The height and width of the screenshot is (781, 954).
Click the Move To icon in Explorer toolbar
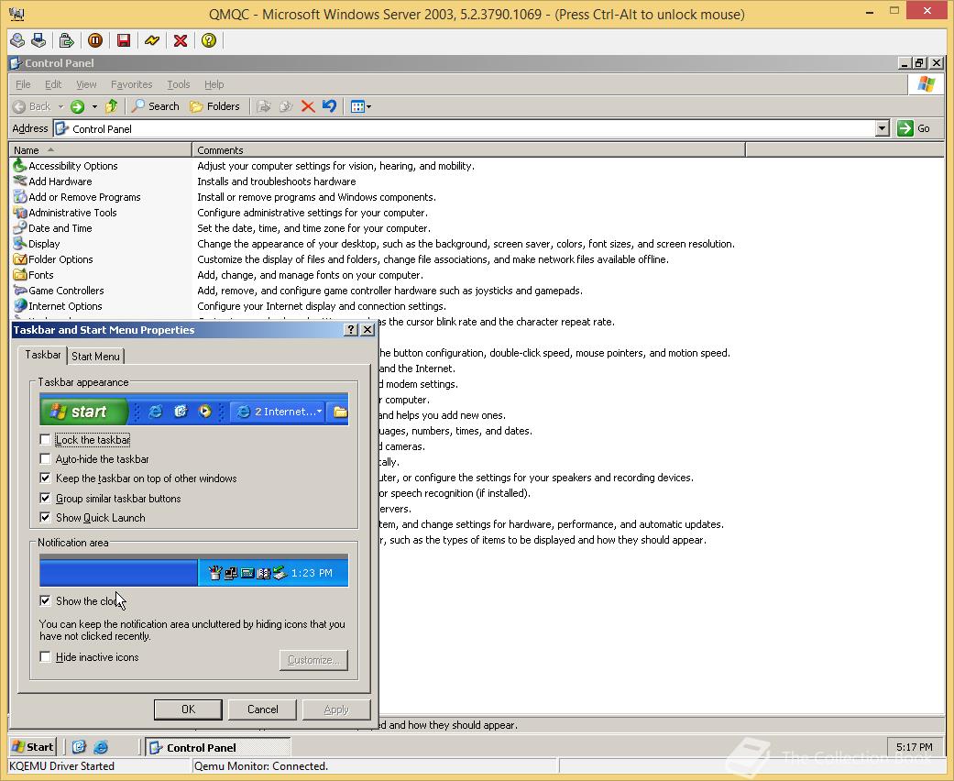263,106
